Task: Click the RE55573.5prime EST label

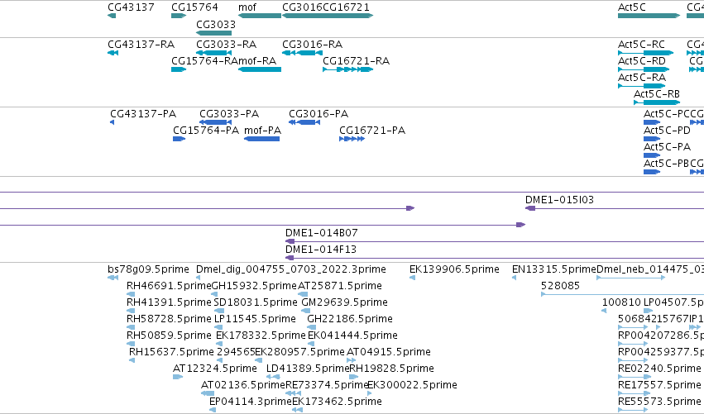Action: point(659,402)
